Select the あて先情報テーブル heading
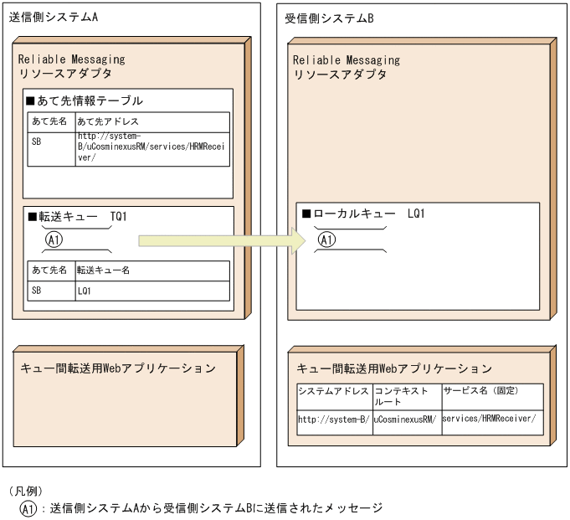The image size is (570, 520). click(85, 100)
